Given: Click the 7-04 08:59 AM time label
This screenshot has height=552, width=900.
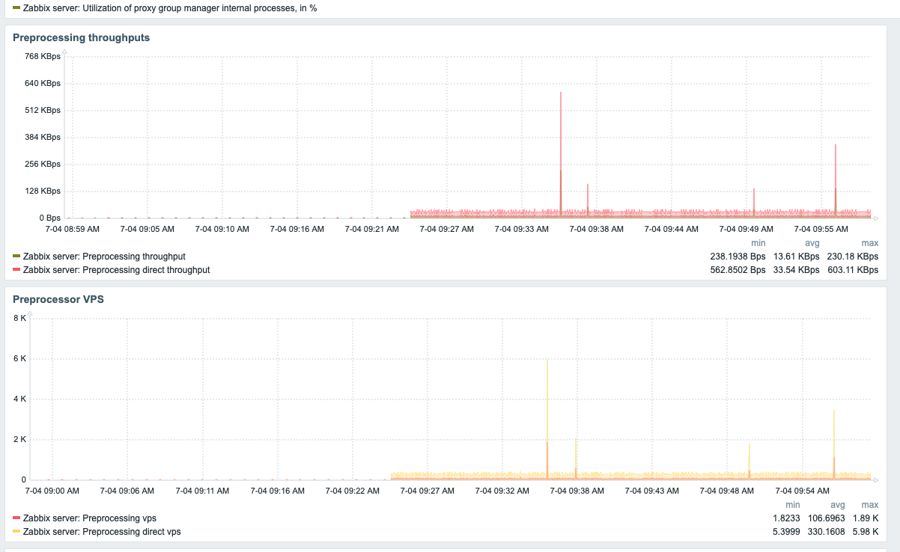Looking at the screenshot, I should (x=73, y=230).
